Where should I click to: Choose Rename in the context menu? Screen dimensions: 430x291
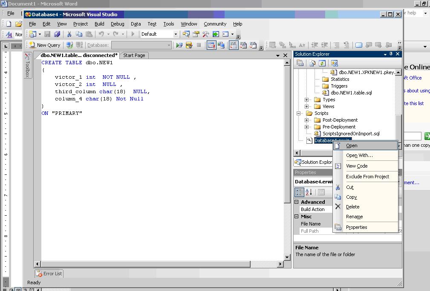365,217
